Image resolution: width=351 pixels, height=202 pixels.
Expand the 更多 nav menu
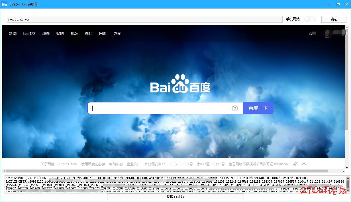click(117, 34)
